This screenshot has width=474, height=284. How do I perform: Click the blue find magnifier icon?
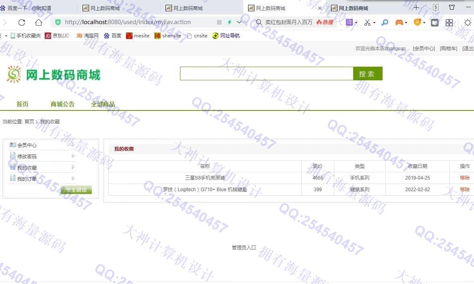385,22
